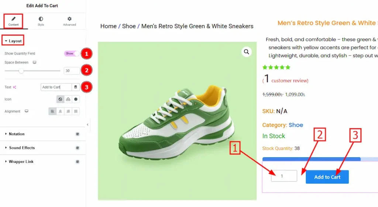This screenshot has width=378, height=207.
Task: Toggle the Show Quantity Field switch
Action: [72, 53]
